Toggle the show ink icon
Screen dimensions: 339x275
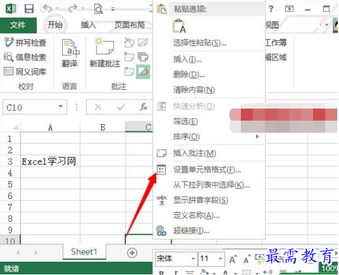[x=143, y=72]
